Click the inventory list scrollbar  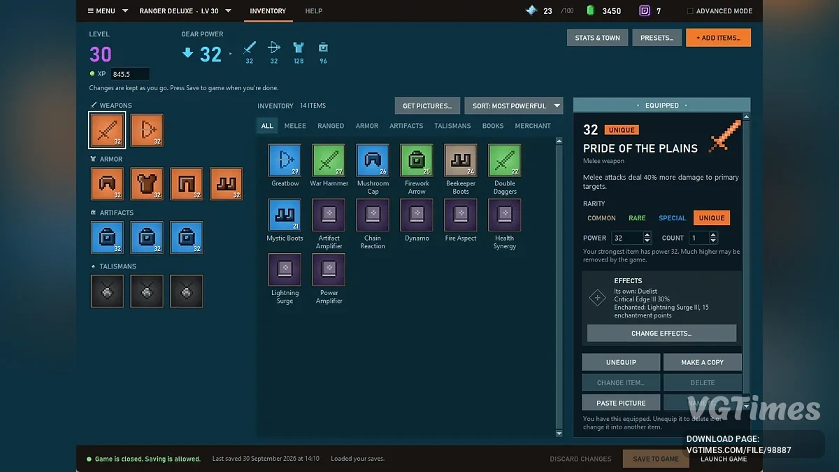[559, 287]
